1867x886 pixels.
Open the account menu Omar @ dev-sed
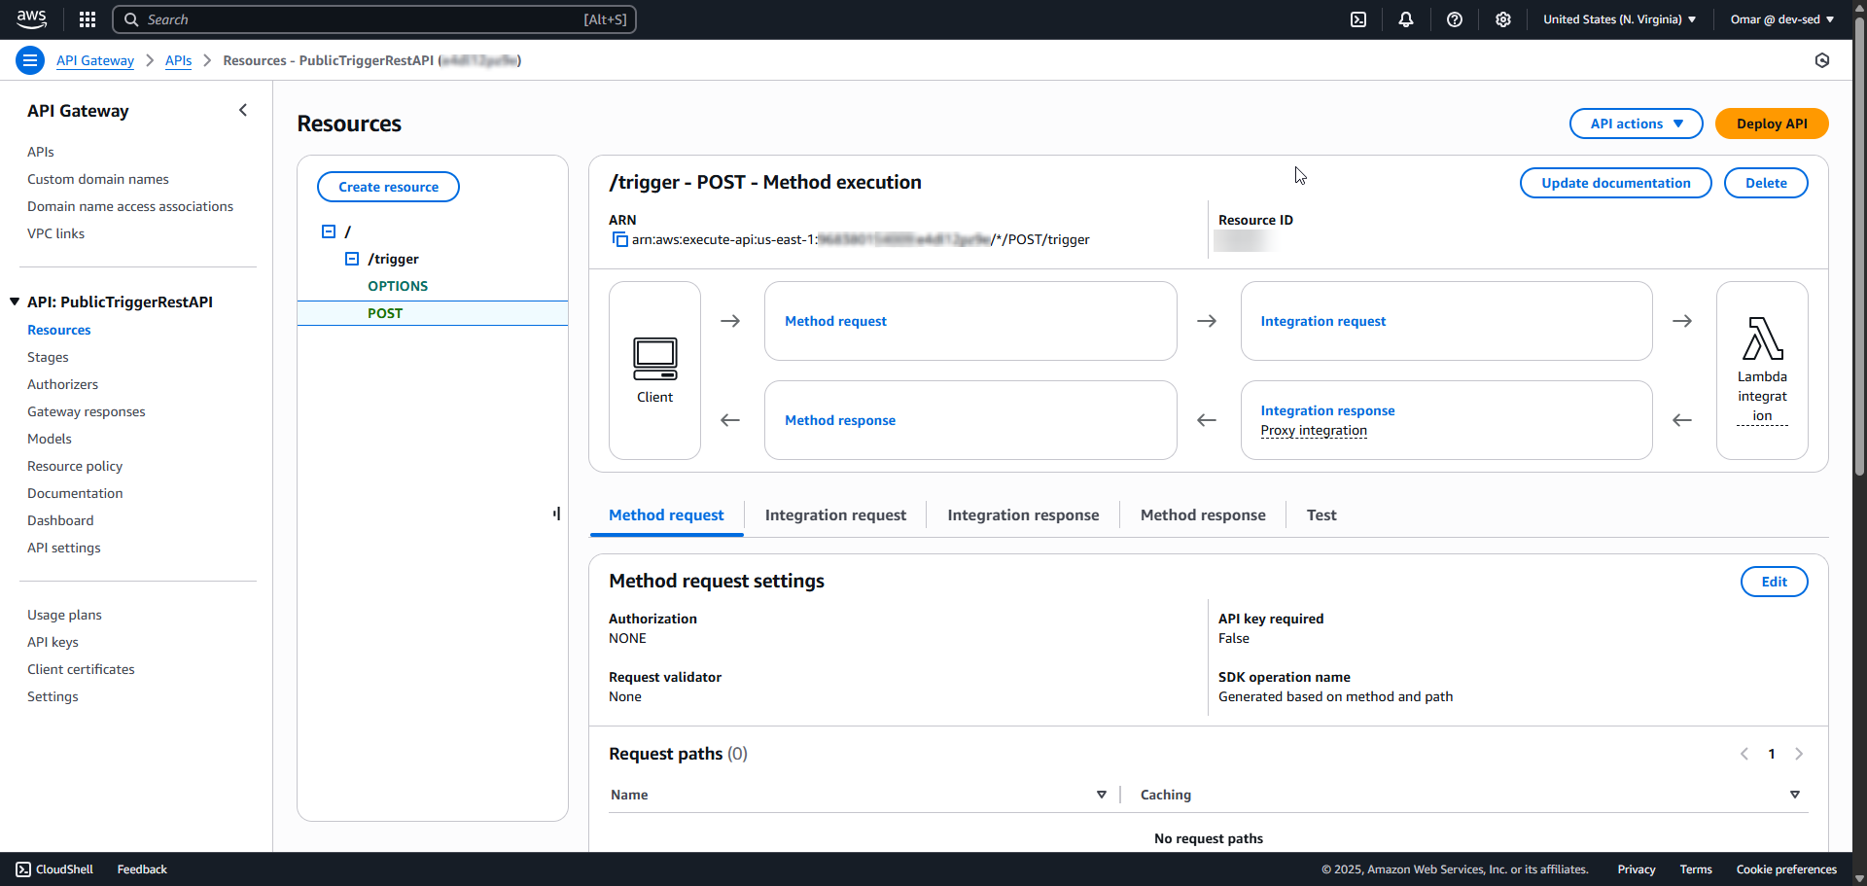[1782, 19]
